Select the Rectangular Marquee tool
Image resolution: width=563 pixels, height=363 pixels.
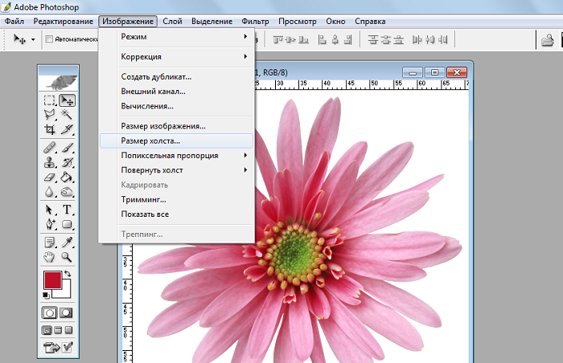pos(50,100)
